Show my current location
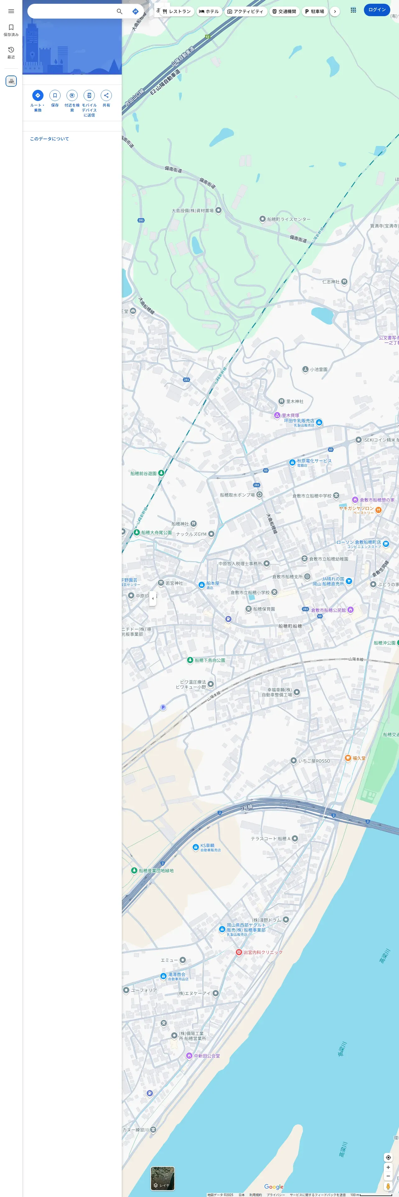399x1197 pixels. coord(388,1158)
